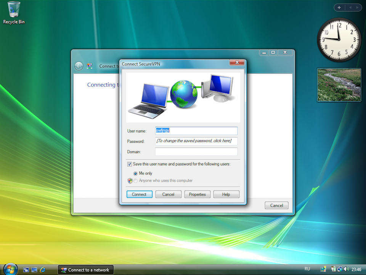Click the Password field
Image resolution: width=366 pixels, height=275 pixels.
196,141
